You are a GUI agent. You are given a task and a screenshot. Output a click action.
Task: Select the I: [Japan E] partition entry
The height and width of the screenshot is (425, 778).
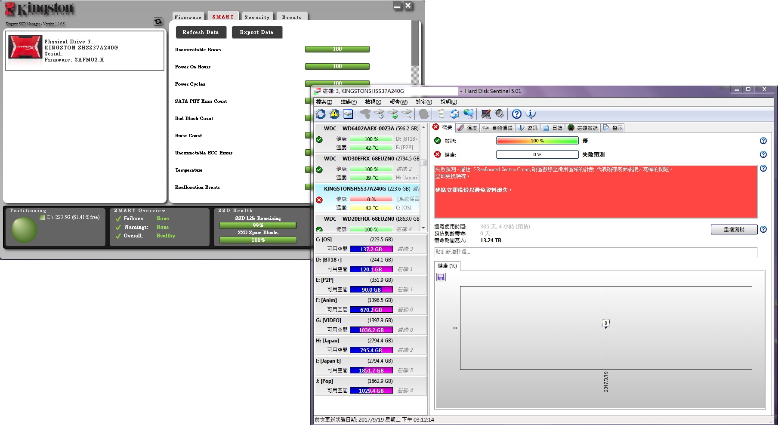click(370, 366)
